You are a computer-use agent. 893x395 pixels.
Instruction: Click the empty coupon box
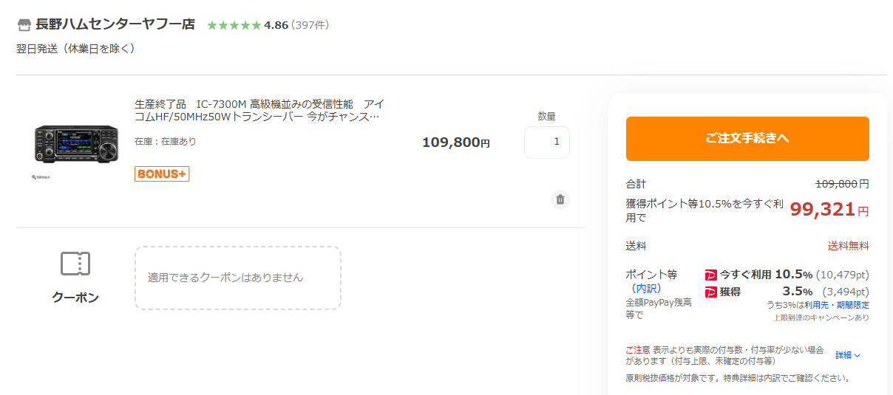[x=237, y=278]
